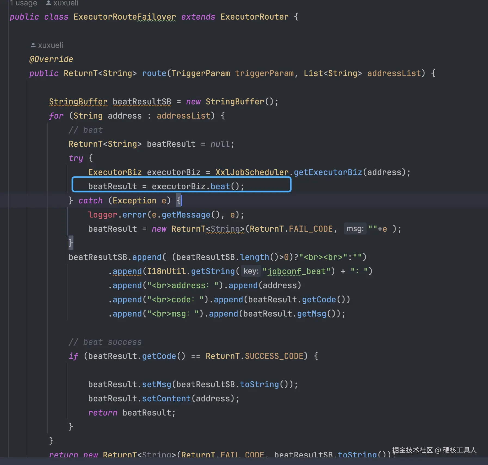Click the I18nUtil class reference
Viewport: 488px width, 465px height.
[166, 271]
